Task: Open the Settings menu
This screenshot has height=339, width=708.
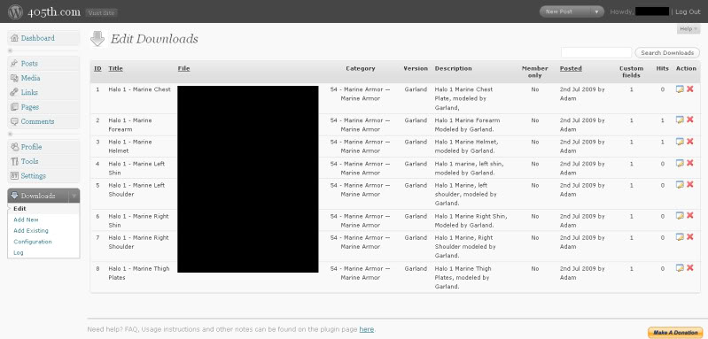Action: [43, 176]
